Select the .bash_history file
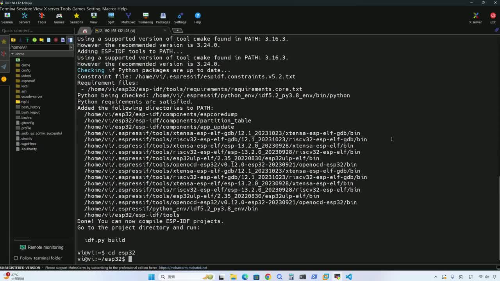This screenshot has width=500, height=281. pyautogui.click(x=28, y=107)
